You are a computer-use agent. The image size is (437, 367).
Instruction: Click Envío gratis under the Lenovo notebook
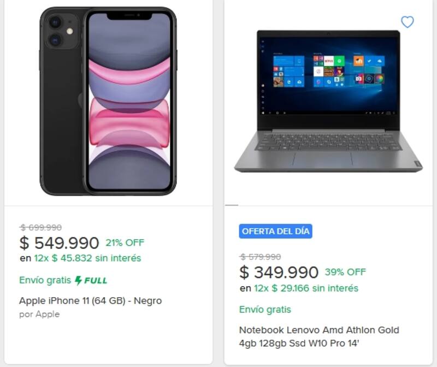(x=265, y=310)
